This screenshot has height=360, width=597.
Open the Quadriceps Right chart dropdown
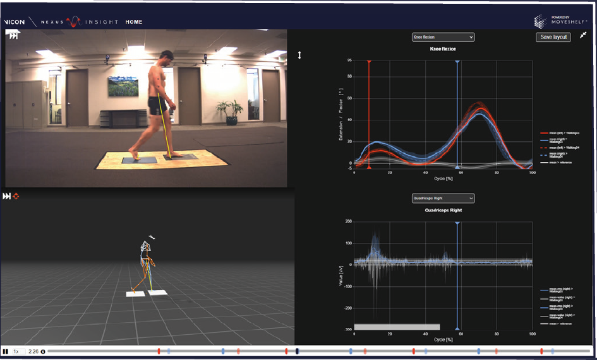pos(443,198)
